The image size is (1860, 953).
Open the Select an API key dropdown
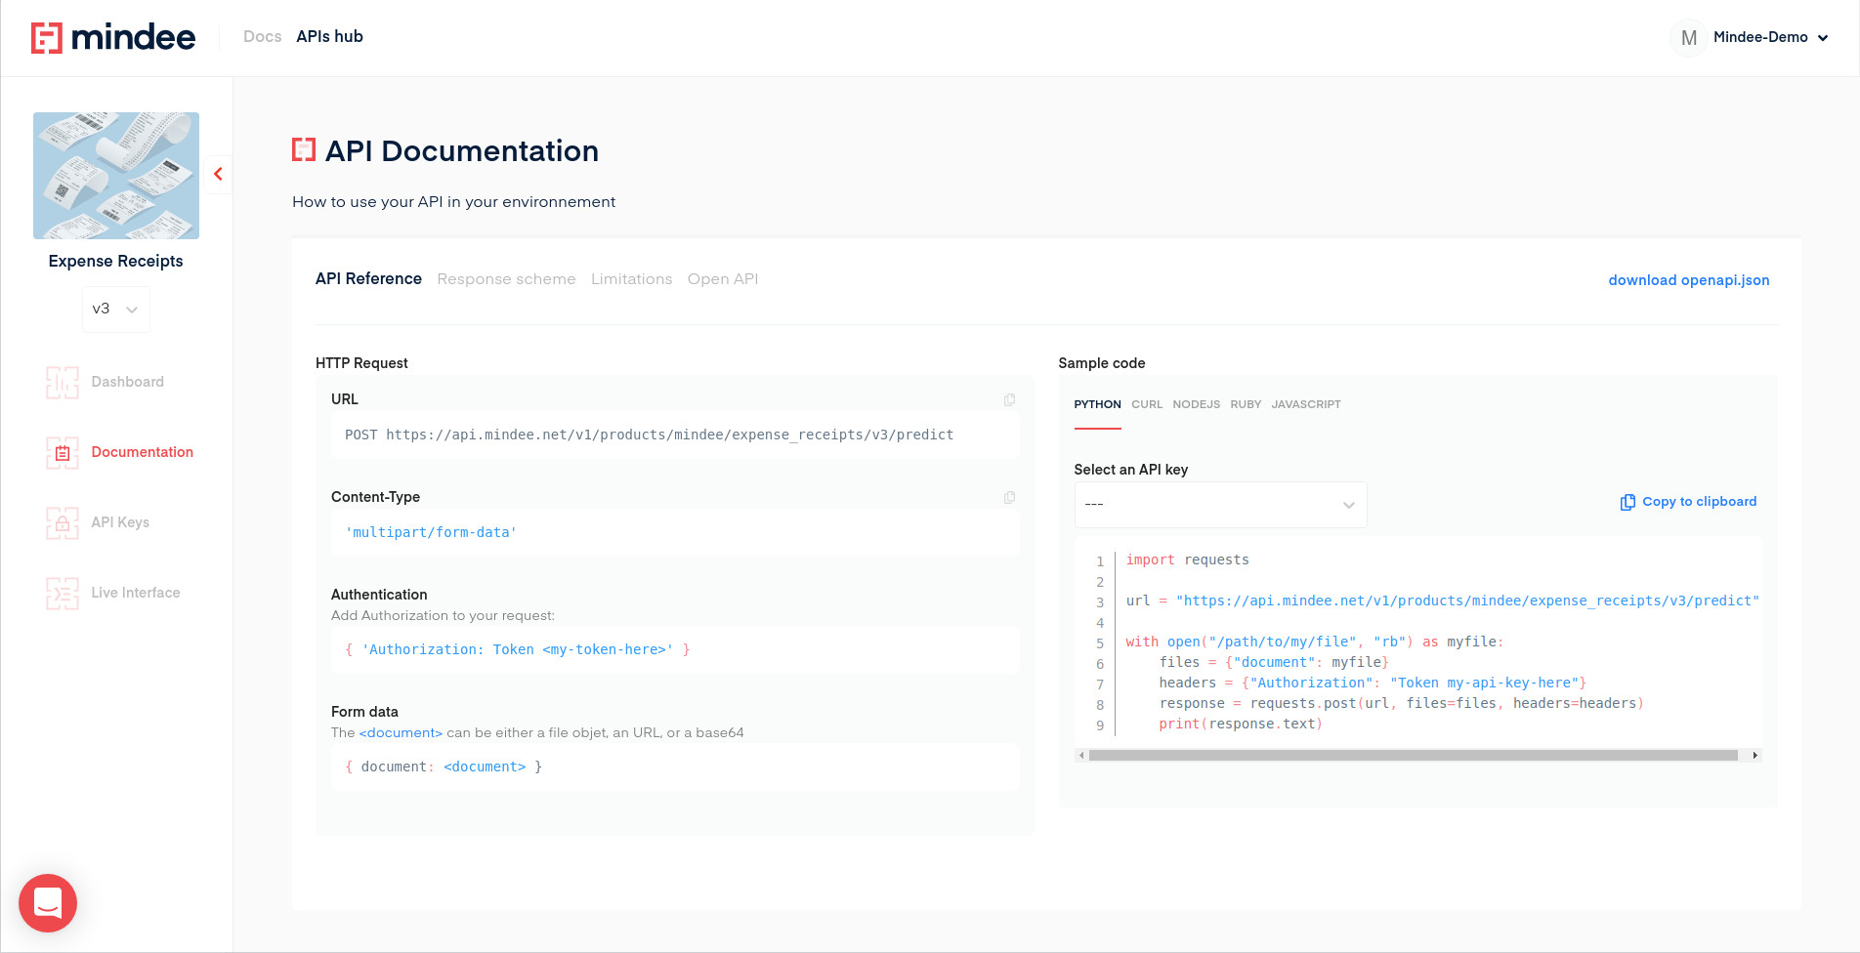coord(1220,505)
